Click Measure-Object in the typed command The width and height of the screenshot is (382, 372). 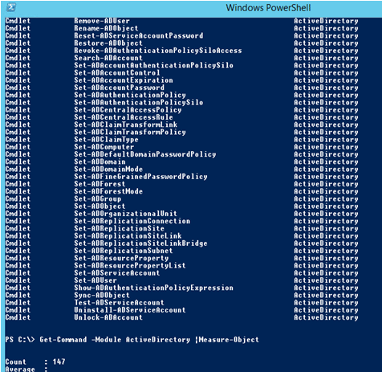pos(229,340)
